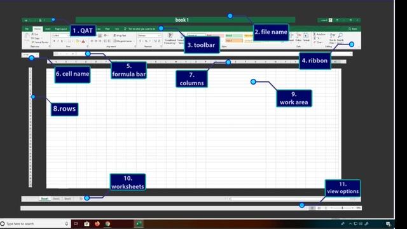
Task: Click Wrap Text in Alignment group
Action: coord(120,36)
